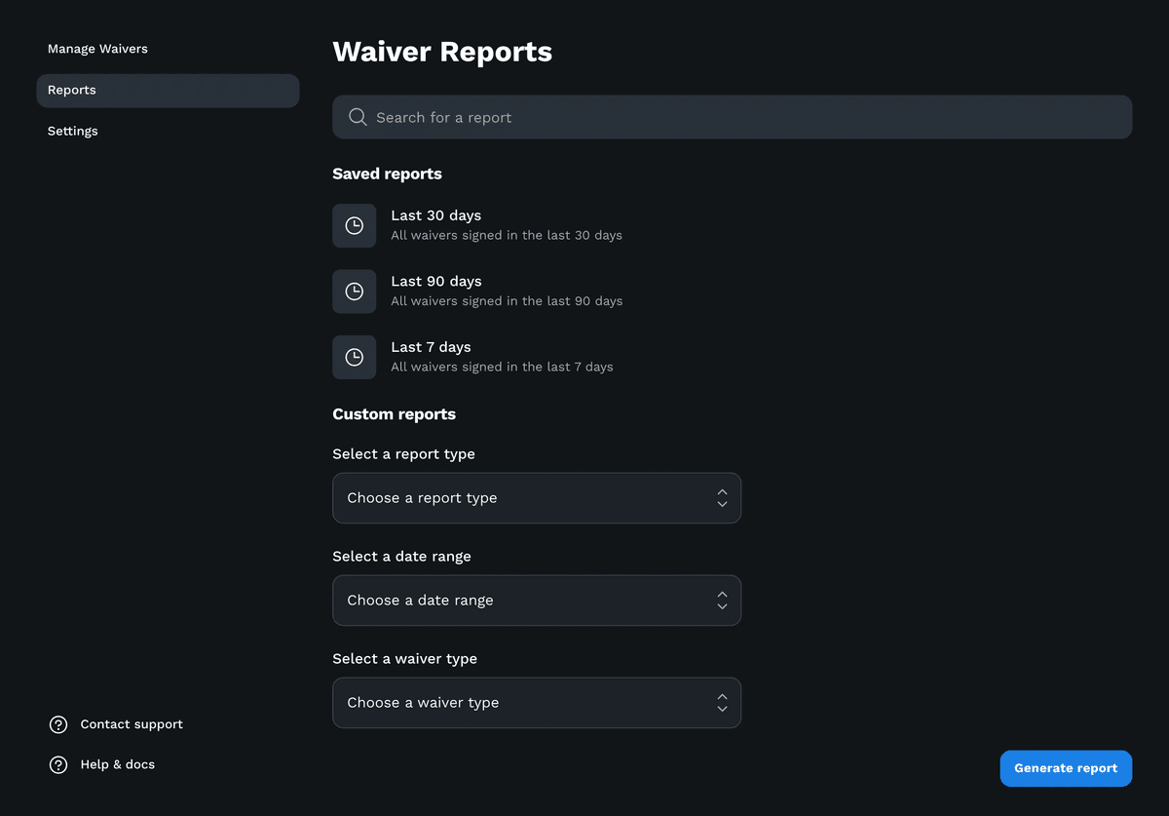This screenshot has width=1169, height=816.
Task: Click the clock icon beside Last 90 days
Action: pos(354,291)
